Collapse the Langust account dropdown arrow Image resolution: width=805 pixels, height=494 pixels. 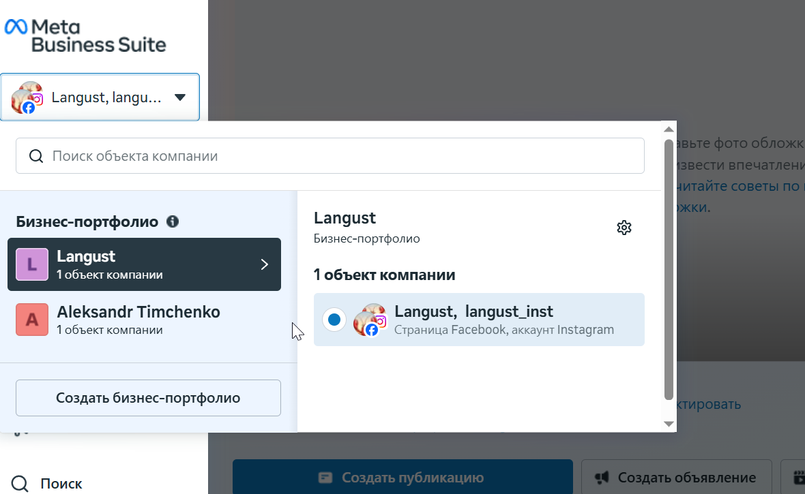(179, 97)
